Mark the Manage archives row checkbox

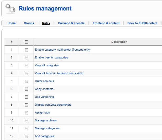(27, 121)
